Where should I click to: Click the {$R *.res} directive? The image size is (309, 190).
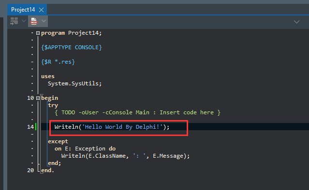(x=58, y=62)
